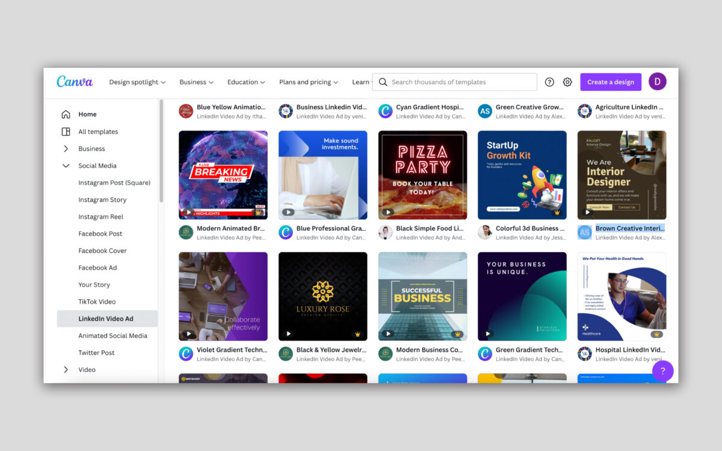Collapse the Social Media section
Screen dimensions: 722x451
(66, 165)
